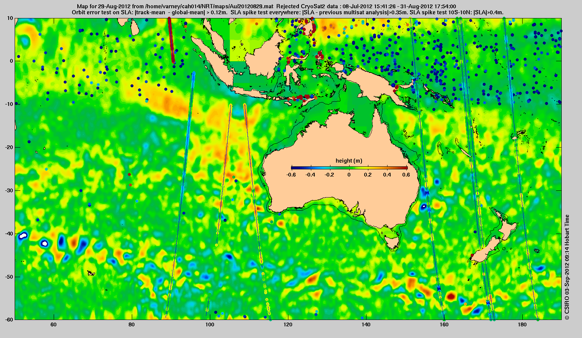This screenshot has height=338, width=582.
Task: Select the "-0.6" colorbar tick label
Action: click(291, 175)
